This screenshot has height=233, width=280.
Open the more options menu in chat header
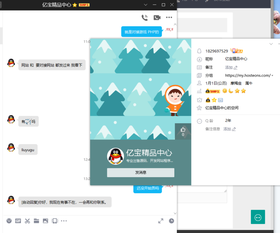[168, 17]
